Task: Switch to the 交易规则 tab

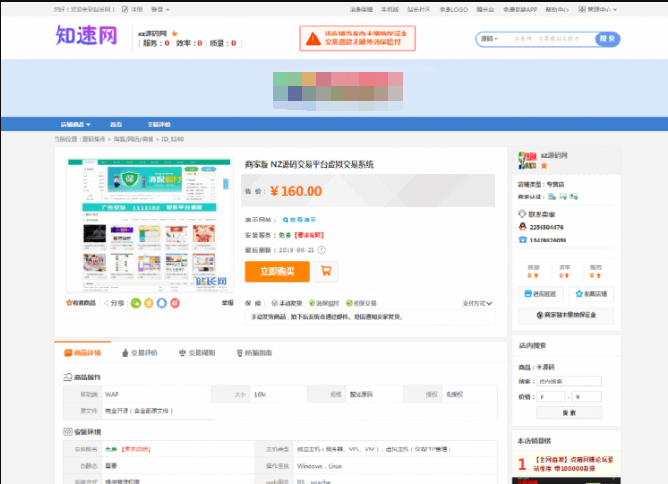Action: 200,352
